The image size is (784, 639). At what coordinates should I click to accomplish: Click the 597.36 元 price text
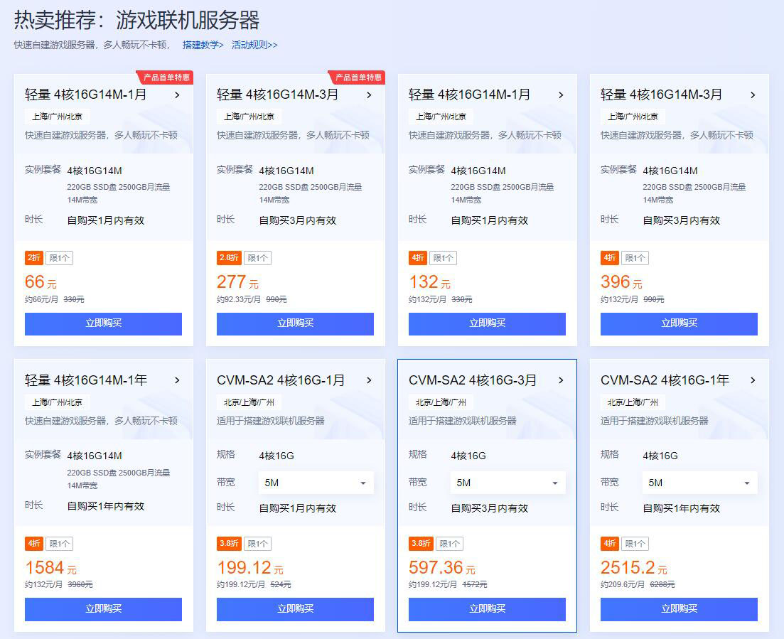(x=442, y=567)
